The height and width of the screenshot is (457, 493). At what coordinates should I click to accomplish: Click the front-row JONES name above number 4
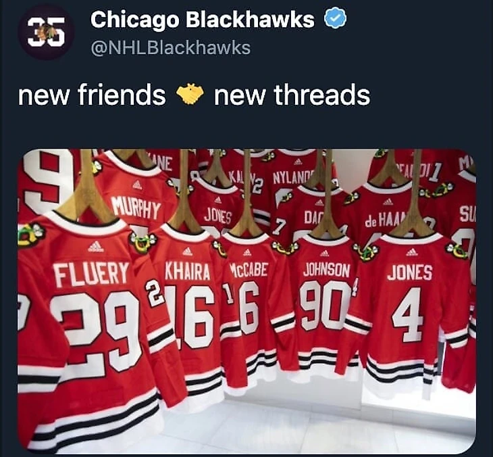coord(410,272)
